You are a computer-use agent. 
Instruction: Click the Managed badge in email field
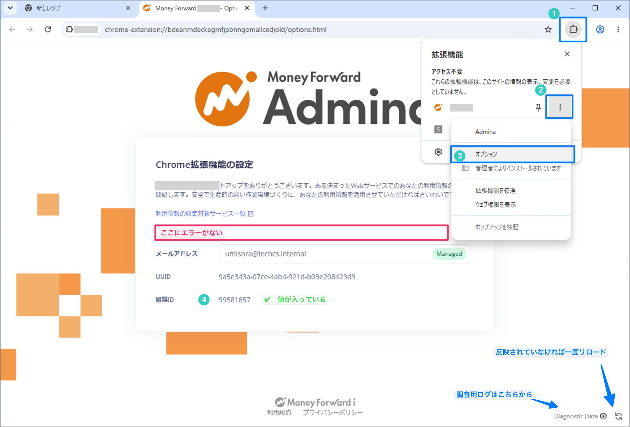(x=449, y=254)
